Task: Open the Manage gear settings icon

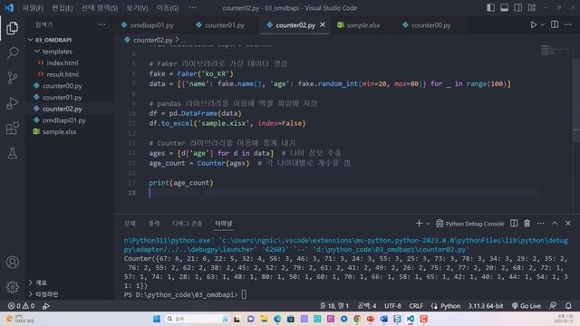Action: (x=12, y=287)
